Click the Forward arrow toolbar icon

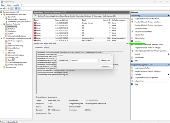(x=4, y=8)
